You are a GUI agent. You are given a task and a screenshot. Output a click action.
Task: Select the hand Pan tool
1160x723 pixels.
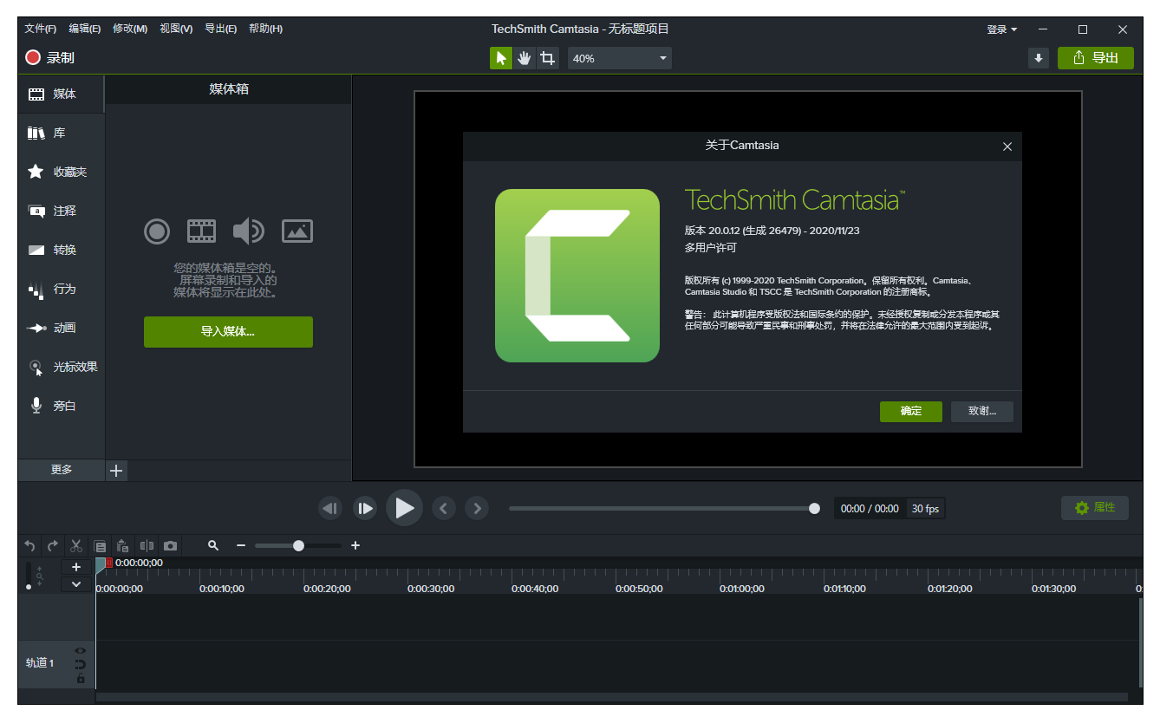click(524, 58)
